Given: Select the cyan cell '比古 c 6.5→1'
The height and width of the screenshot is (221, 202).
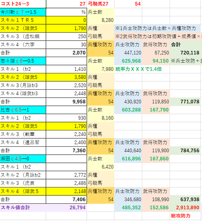Looking at the screenshot, I should point(23,110).
